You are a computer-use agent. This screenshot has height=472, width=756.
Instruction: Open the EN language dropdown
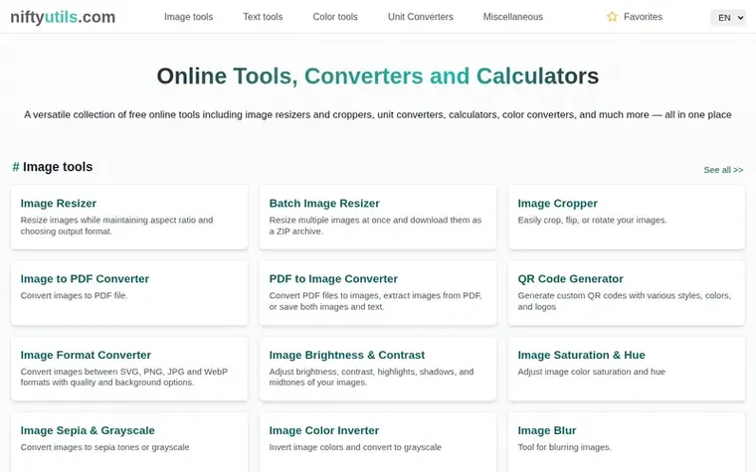(728, 17)
